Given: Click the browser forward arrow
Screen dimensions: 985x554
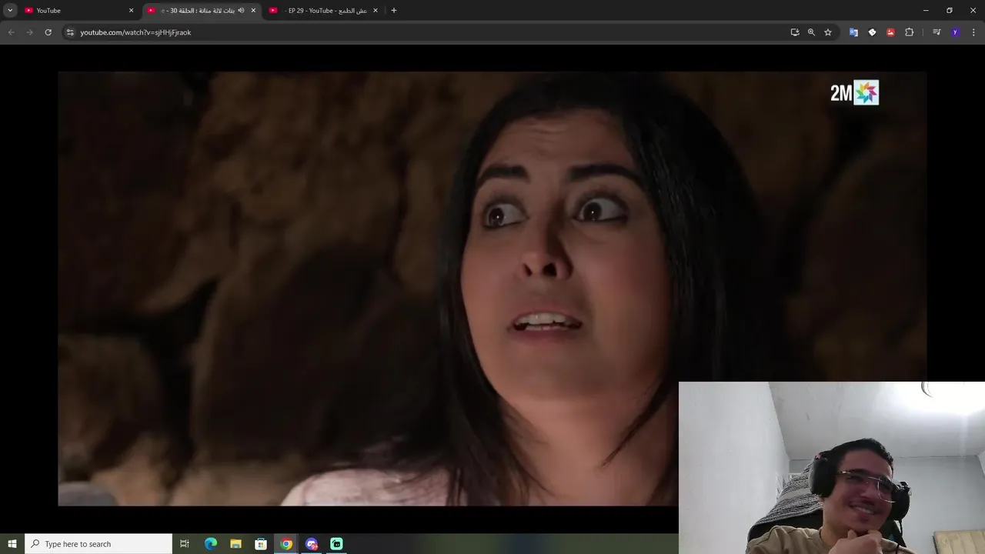Looking at the screenshot, I should tap(30, 32).
